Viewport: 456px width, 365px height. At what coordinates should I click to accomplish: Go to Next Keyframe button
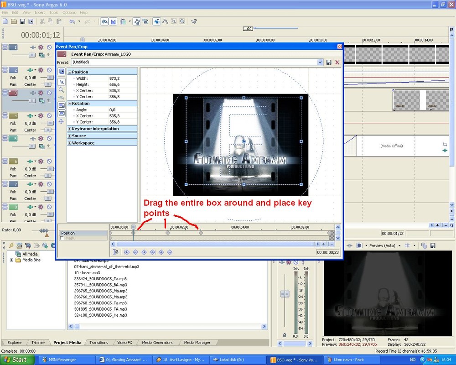144,252
